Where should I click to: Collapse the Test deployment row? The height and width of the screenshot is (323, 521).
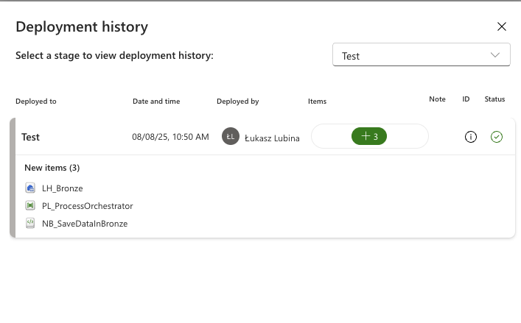click(x=31, y=137)
